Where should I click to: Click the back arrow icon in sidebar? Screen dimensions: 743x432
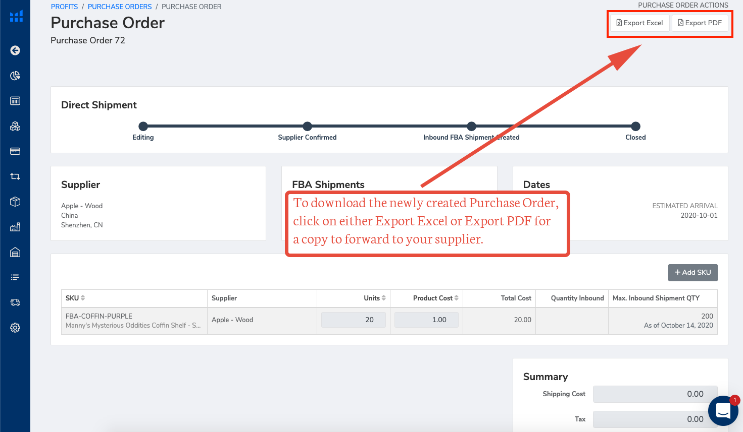point(15,50)
